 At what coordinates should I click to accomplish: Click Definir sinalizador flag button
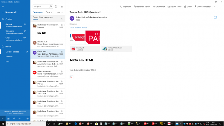pyautogui.click(x=202, y=7)
